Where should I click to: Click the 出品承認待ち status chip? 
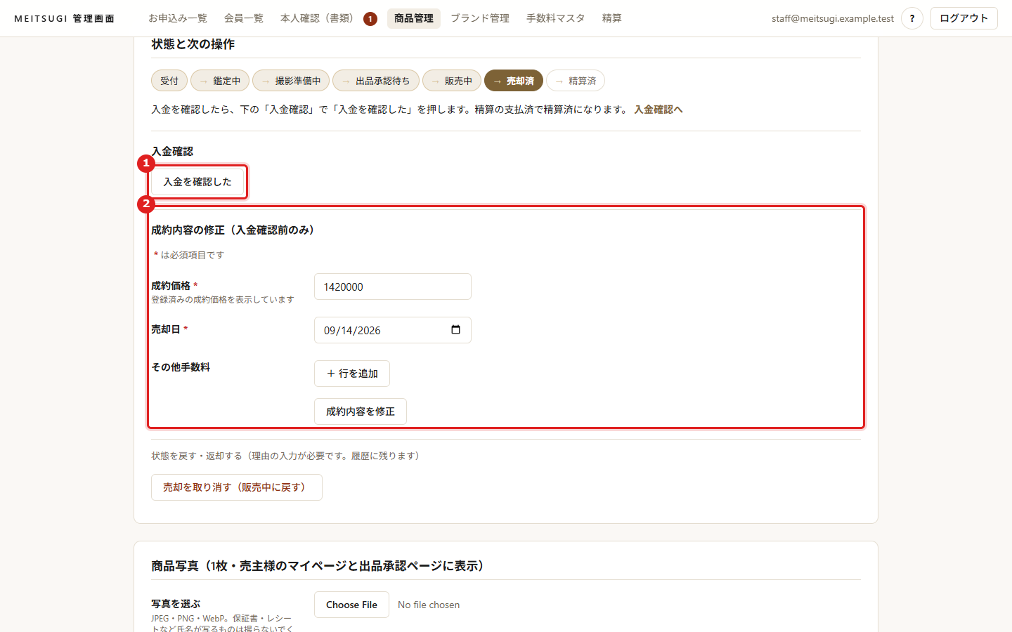point(376,81)
